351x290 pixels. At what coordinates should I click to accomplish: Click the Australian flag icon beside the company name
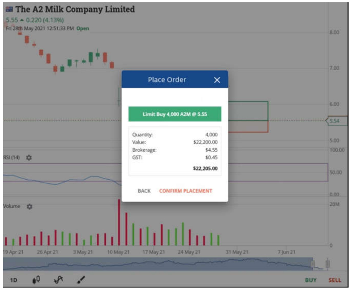(x=9, y=9)
